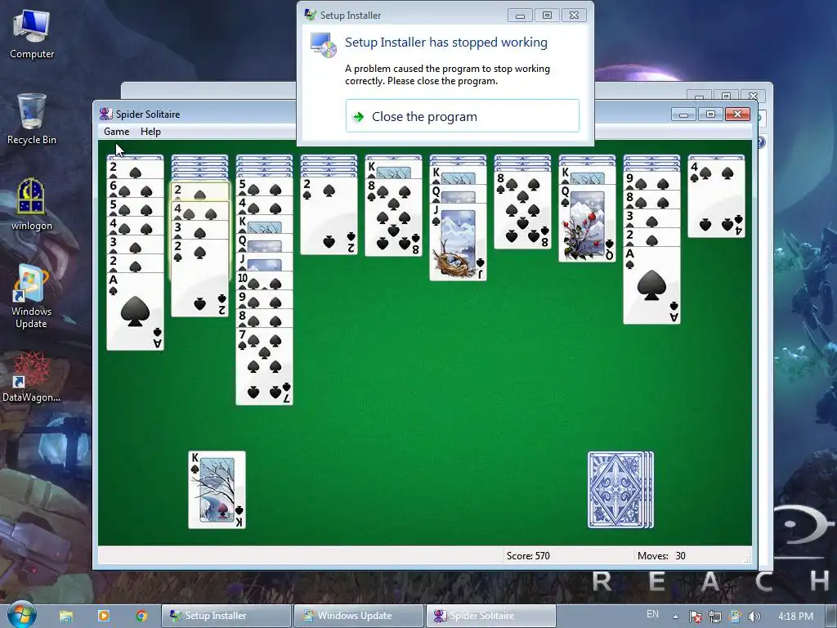Open Windows Explorer from the taskbar
This screenshot has height=628, width=837.
pos(66,616)
